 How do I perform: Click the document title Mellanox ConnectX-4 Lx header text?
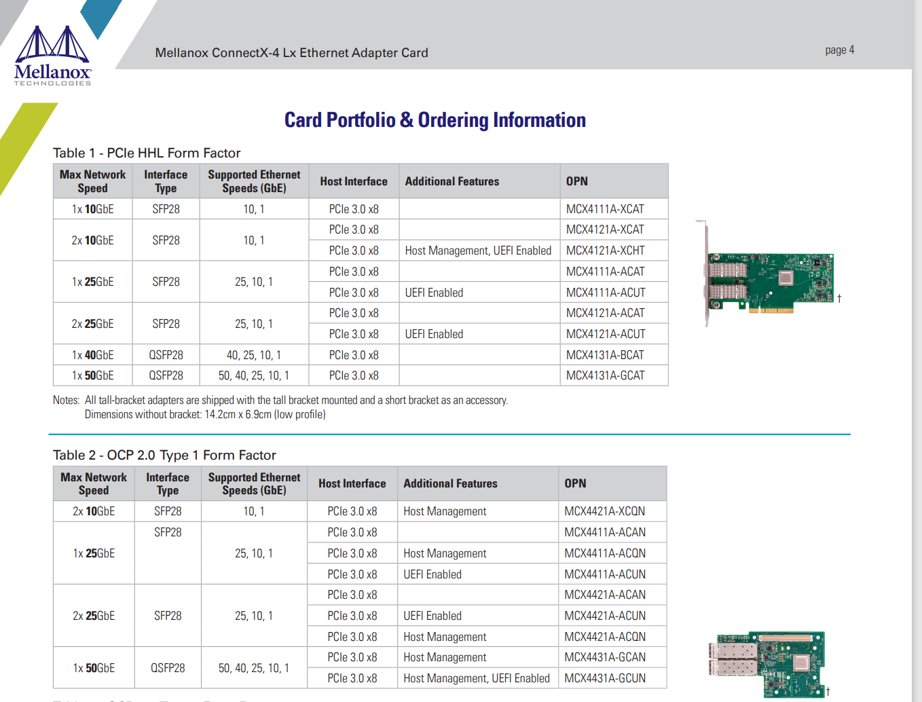[291, 53]
